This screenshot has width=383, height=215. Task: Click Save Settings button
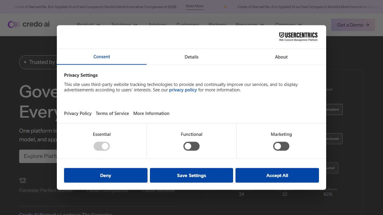191,176
